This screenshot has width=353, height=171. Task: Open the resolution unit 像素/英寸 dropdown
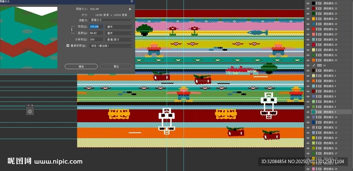point(119,40)
